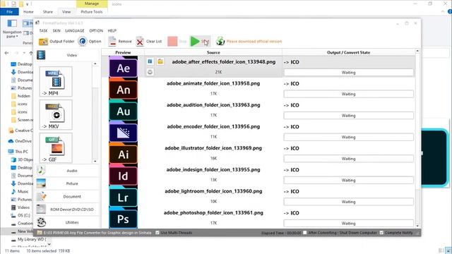Click the Waiting progress bar for photoshop
The image size is (452, 254).
pyautogui.click(x=348, y=224)
